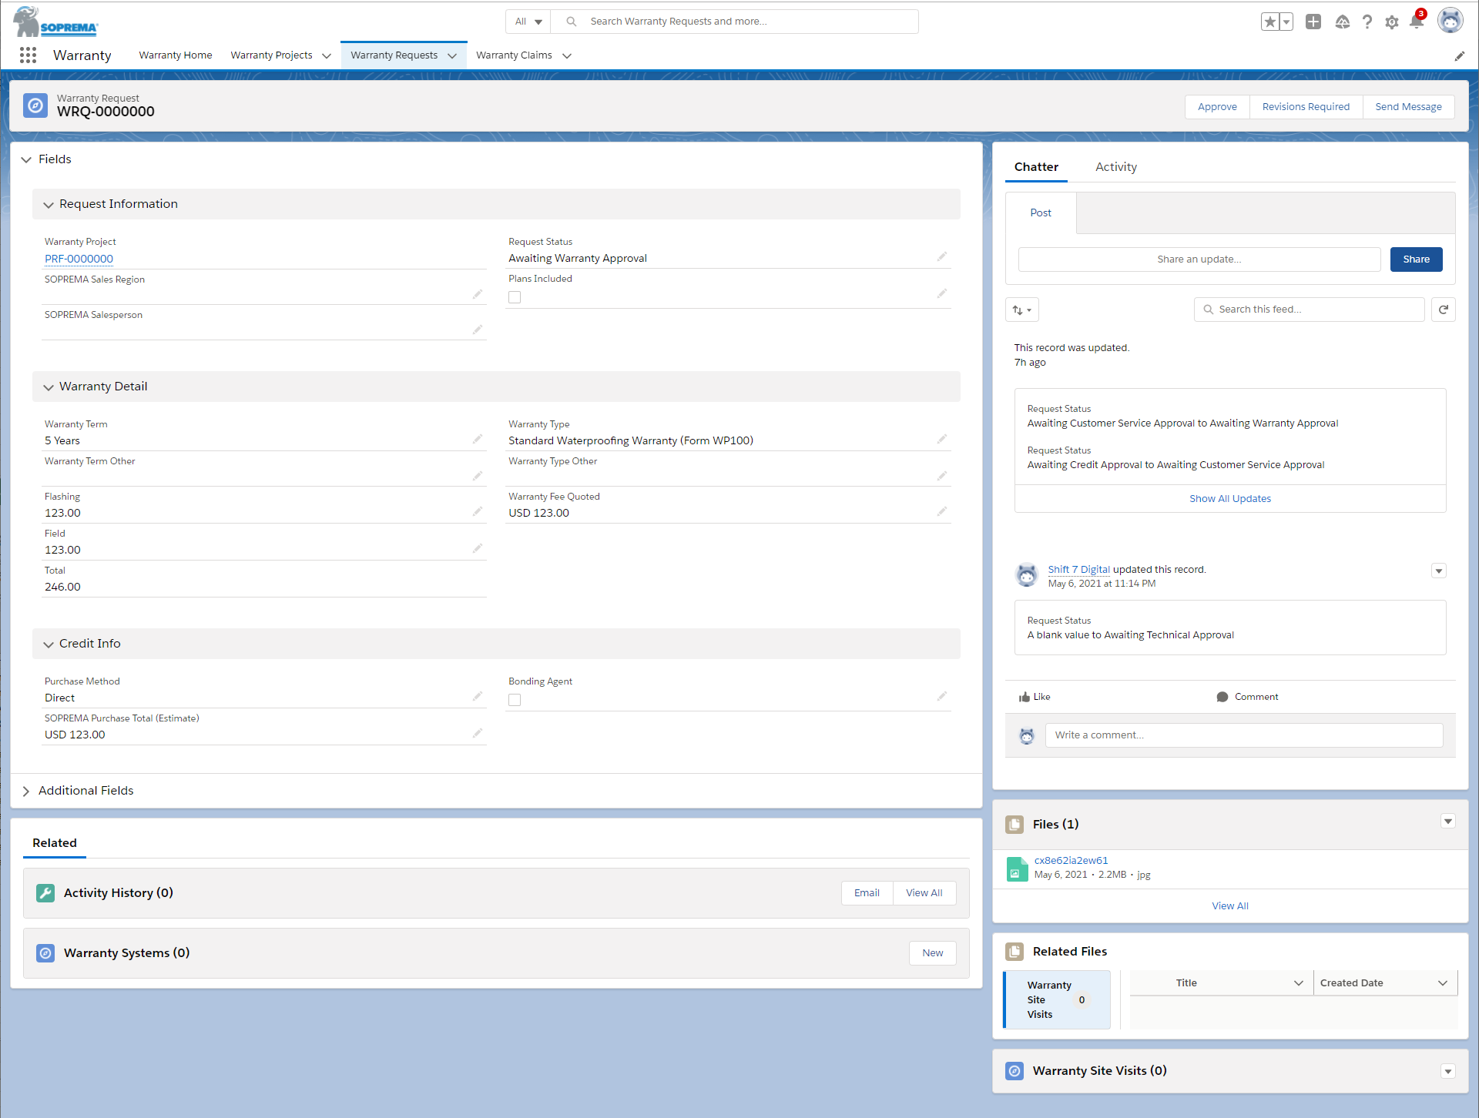Screen dimensions: 1479x1118
Task: Edit the SOPREMA Sales Region field pencil
Action: [x=478, y=294]
